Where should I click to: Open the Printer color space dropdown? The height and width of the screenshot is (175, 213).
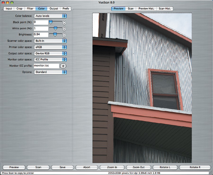(50, 47)
